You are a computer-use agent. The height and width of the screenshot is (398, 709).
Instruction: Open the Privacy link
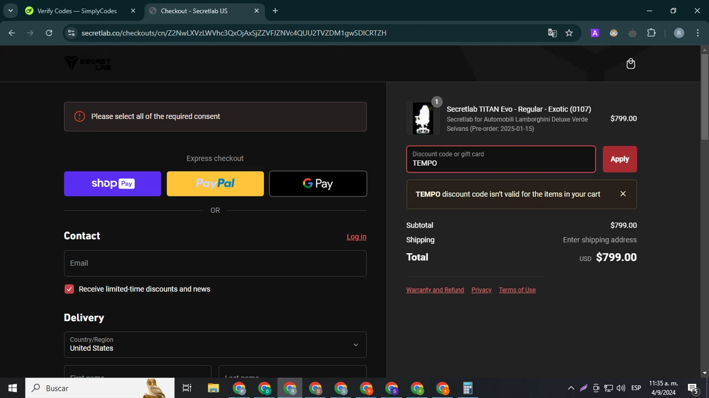[481, 290]
